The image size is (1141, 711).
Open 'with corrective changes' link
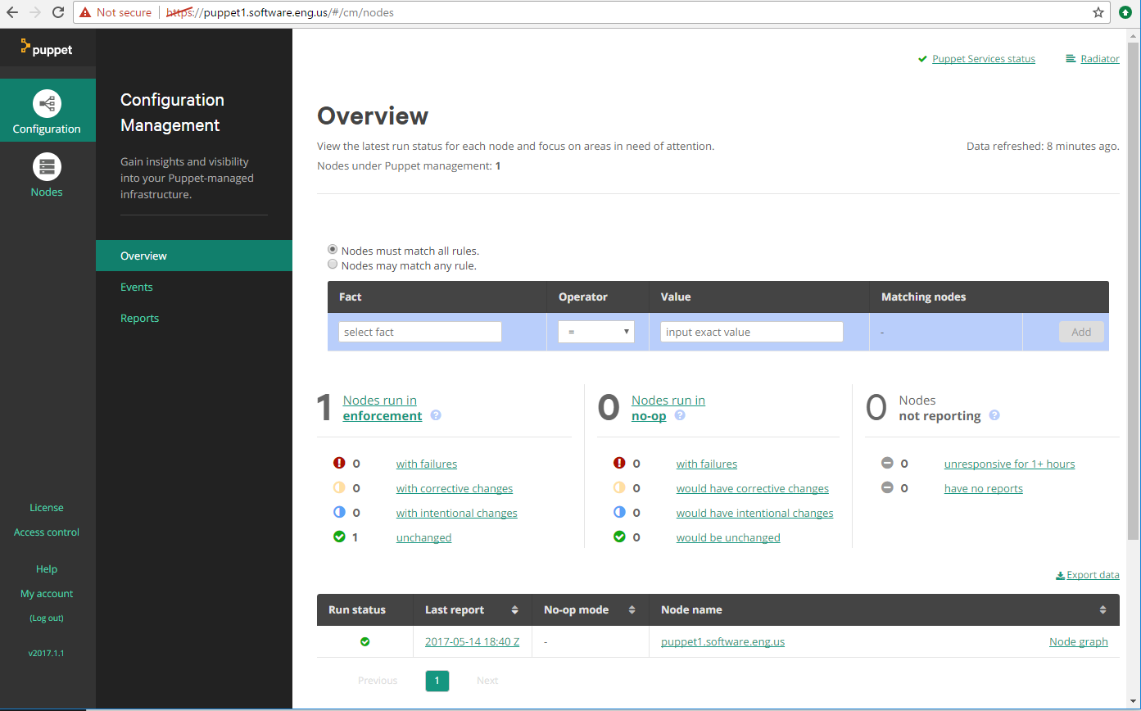455,488
